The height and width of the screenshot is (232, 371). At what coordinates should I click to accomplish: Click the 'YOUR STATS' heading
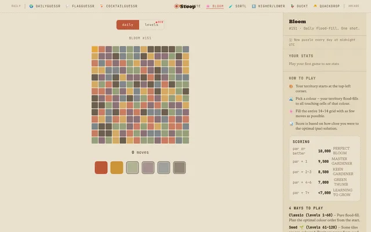pos(301,56)
